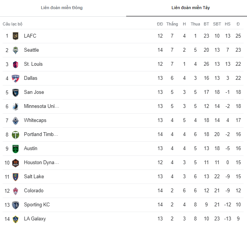247x228 pixels.
Task: Click the LA Galaxy crest icon
Action: click(x=15, y=219)
